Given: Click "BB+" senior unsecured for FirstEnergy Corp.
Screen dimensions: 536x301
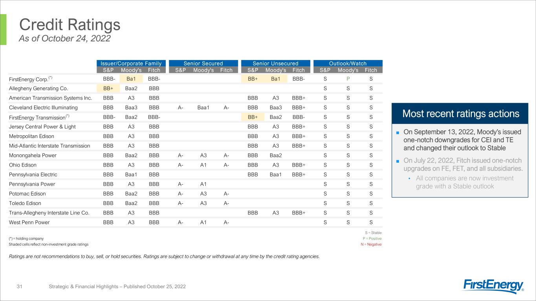Looking at the screenshot, I should (253, 79).
